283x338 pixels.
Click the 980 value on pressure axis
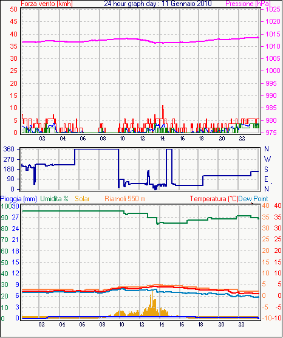coord(271,120)
